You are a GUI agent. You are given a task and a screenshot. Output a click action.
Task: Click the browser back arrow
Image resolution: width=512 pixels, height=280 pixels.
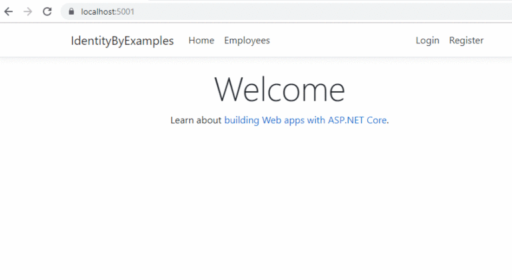(9, 11)
